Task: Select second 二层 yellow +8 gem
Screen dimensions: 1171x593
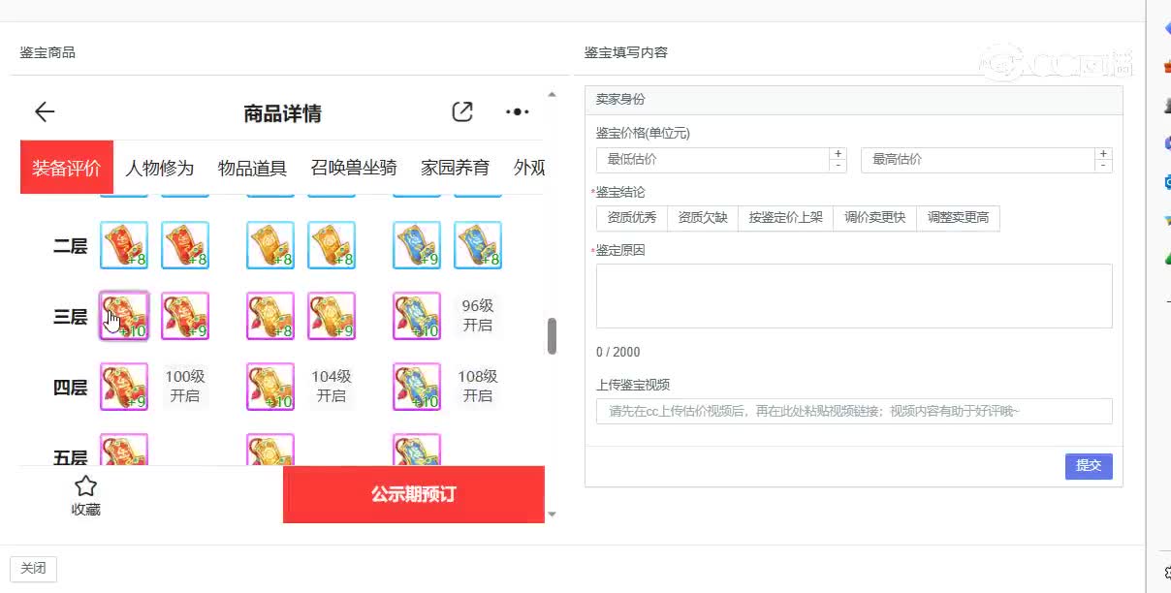Action: 332,245
